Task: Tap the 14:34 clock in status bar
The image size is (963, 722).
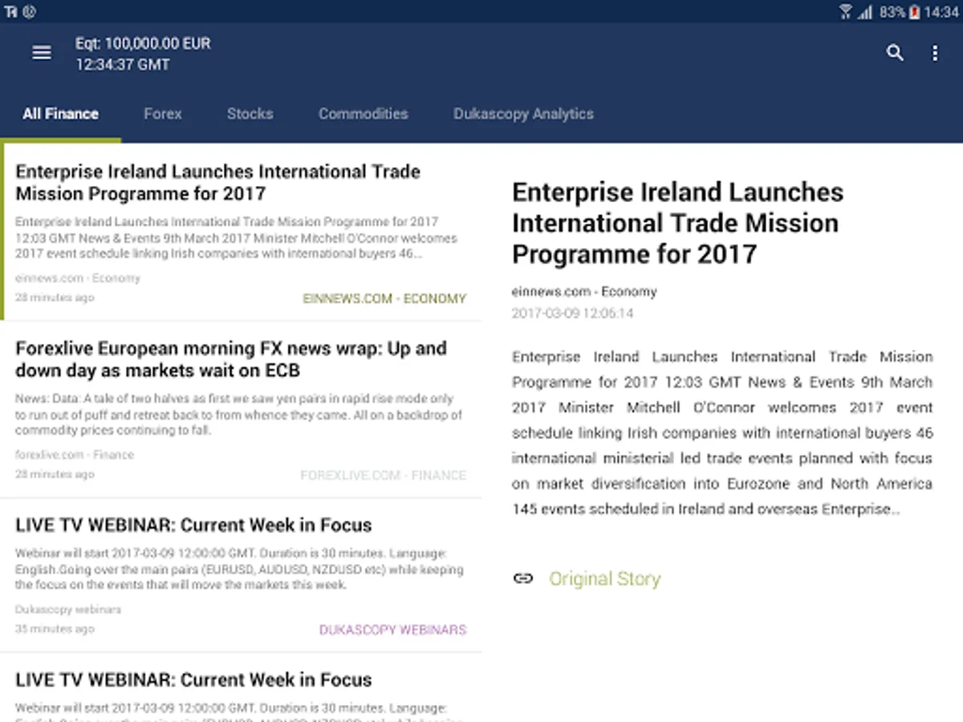Action: [x=941, y=12]
